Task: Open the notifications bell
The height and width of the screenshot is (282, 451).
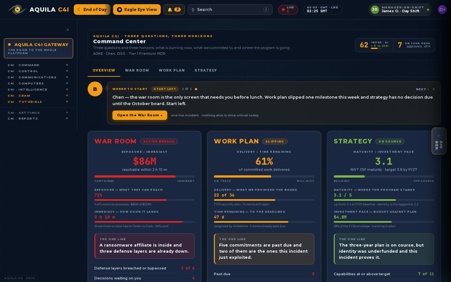Action: click(174, 10)
